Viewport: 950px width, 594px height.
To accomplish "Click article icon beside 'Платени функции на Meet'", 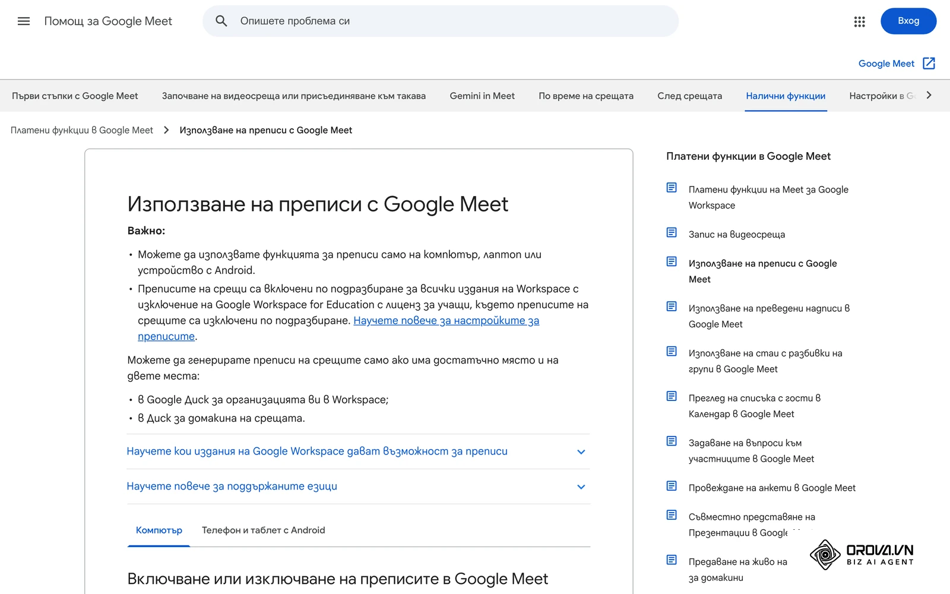I will (x=672, y=188).
